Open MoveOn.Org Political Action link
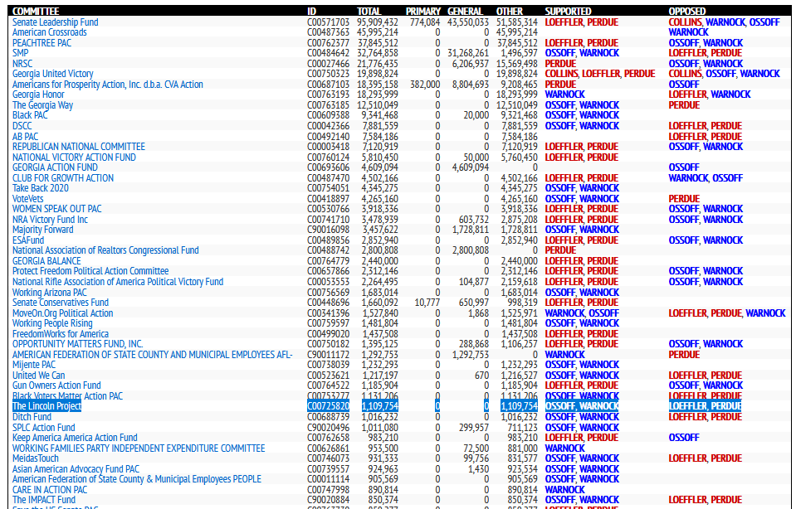 tap(62, 314)
